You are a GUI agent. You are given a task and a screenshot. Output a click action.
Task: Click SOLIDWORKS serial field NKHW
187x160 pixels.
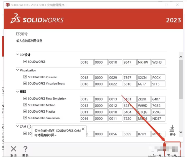click(144, 62)
